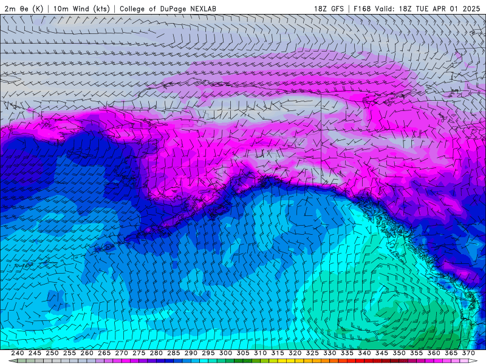
Task: Click the 250 value on the color scale
Action: pos(52,353)
